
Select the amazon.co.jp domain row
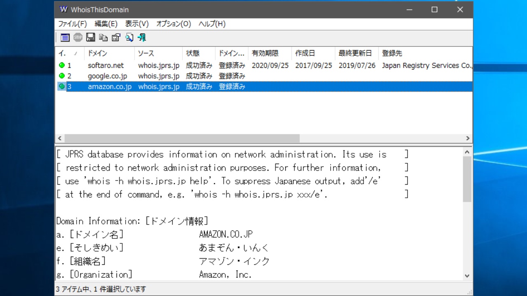pyautogui.click(x=263, y=87)
